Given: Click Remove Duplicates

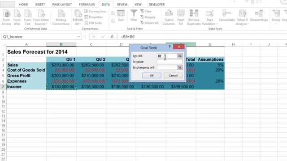Looking at the screenshot, I should pyautogui.click(x=194, y=17).
